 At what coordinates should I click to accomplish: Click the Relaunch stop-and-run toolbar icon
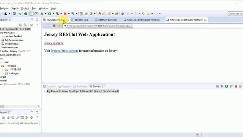[x=73, y=14]
